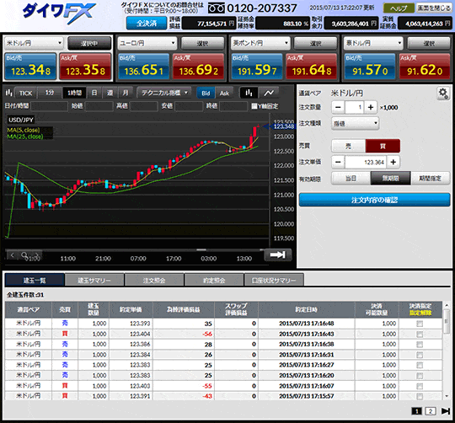
Task: Click the plus icon to increase order quantity
Action: pyautogui.click(x=371, y=107)
